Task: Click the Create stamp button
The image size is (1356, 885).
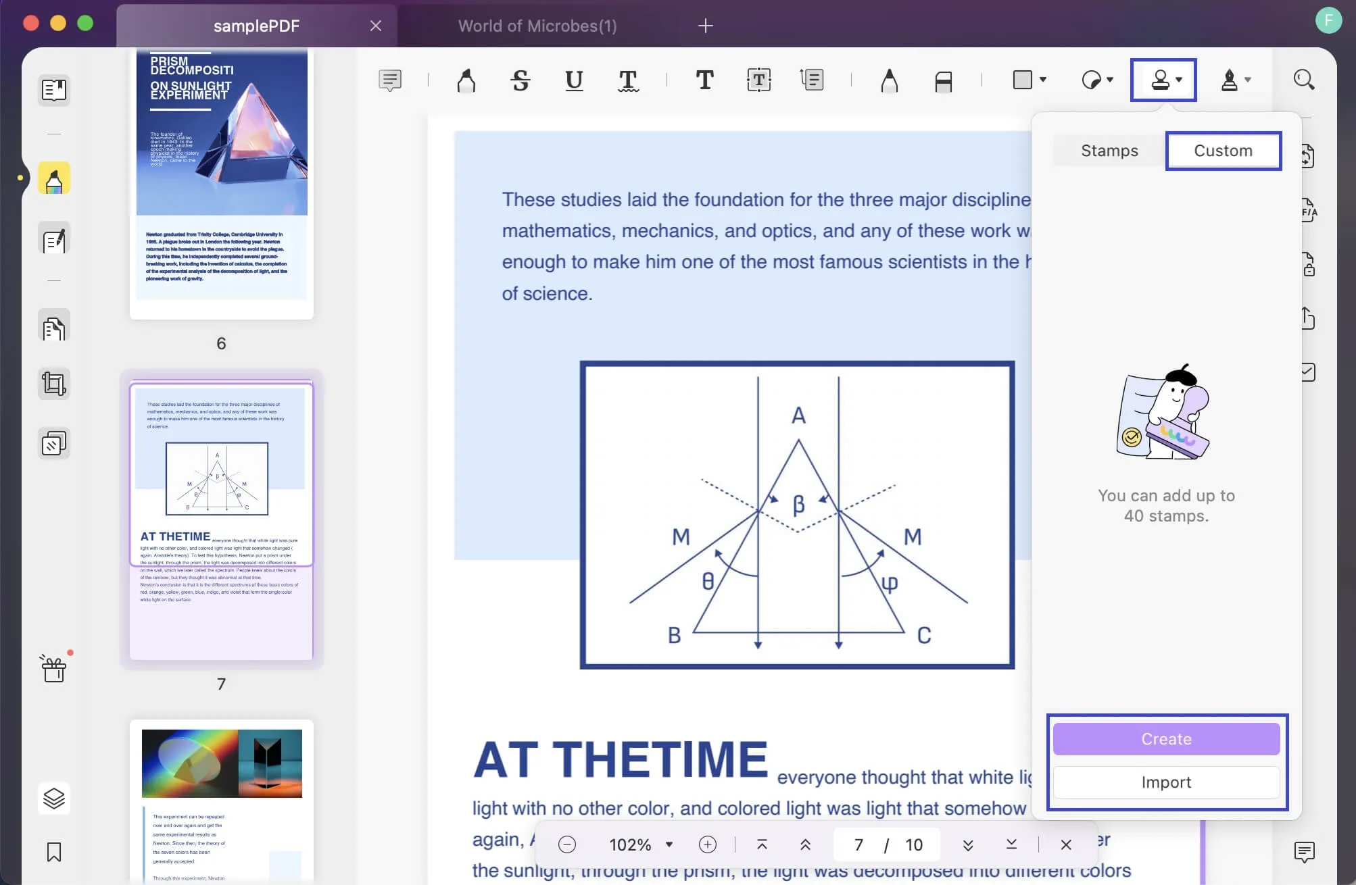Action: (x=1167, y=738)
